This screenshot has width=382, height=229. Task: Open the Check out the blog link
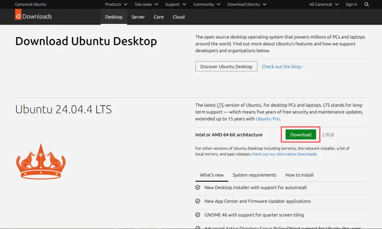pos(282,66)
